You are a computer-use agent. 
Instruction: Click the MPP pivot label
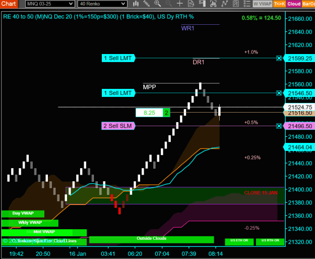149,87
